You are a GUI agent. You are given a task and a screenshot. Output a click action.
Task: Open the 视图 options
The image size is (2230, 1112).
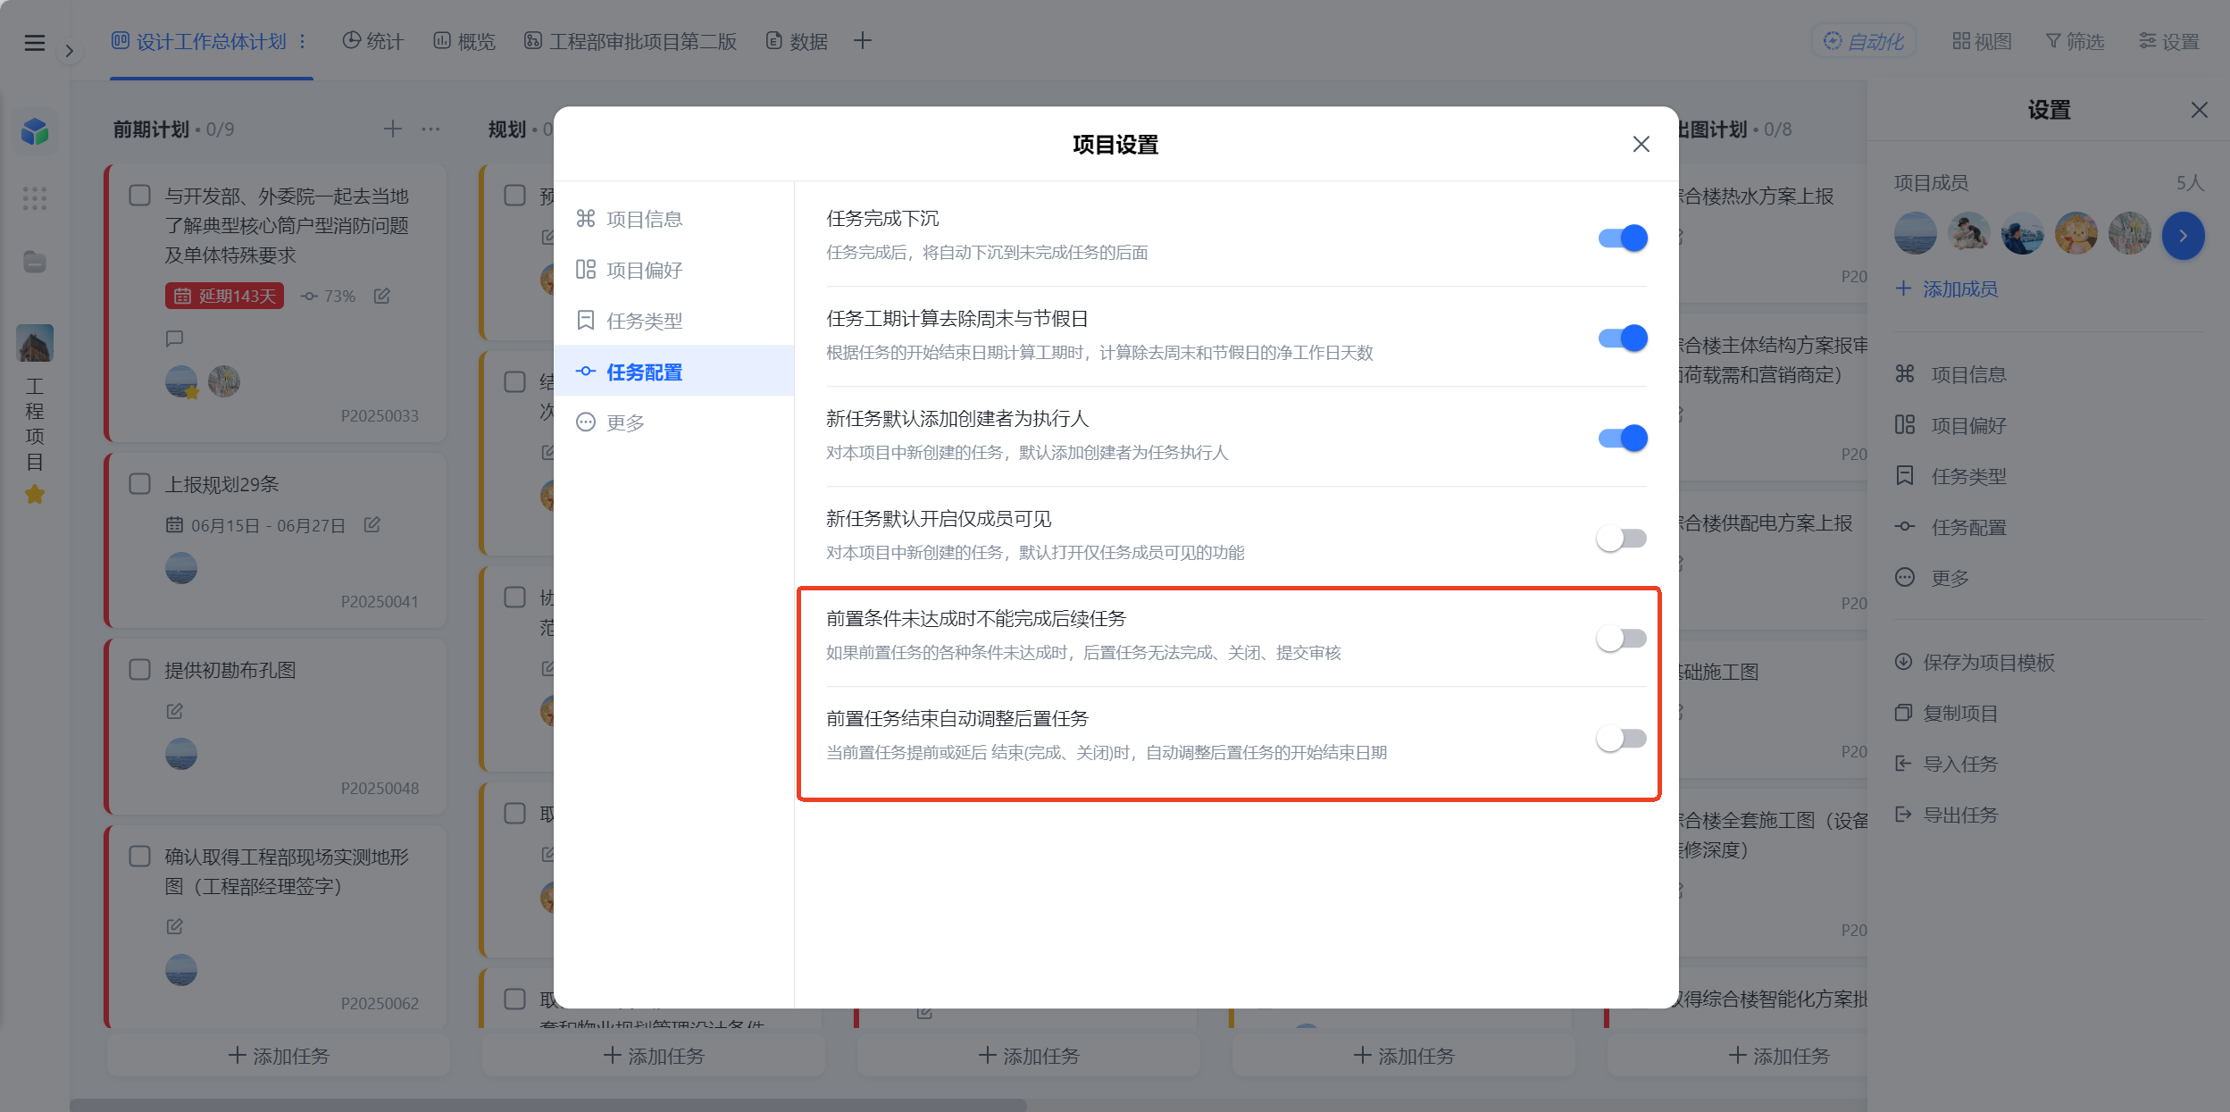pos(1982,41)
